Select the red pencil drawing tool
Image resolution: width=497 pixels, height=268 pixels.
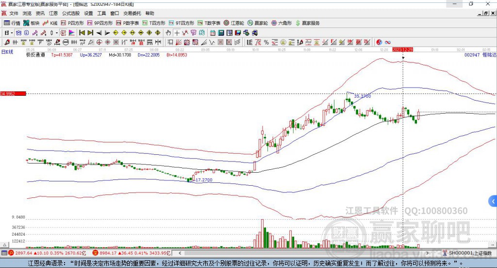coord(7,43)
